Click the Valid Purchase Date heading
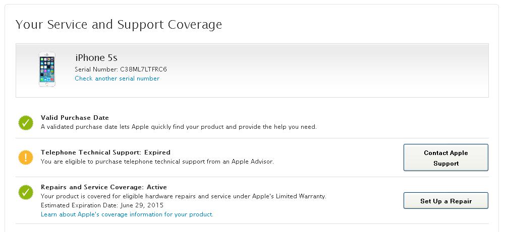Screen dimensions: 505x232 [75, 118]
